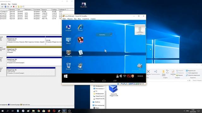Open the Themes icon in the VM
Screen dimensions: 202x113
(80, 66)
